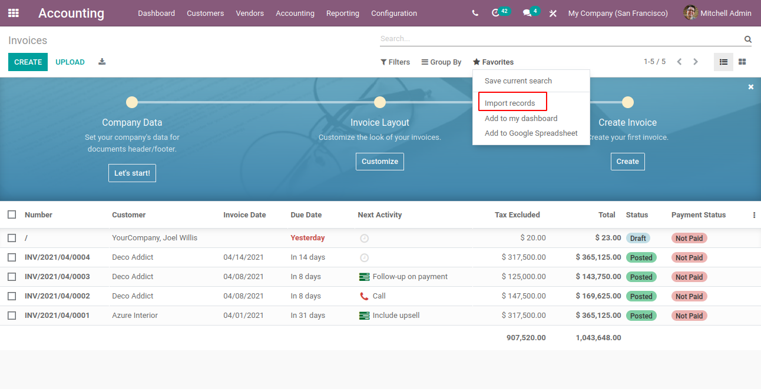Click the debug tools wrench icon
761x389 pixels.
click(x=552, y=13)
